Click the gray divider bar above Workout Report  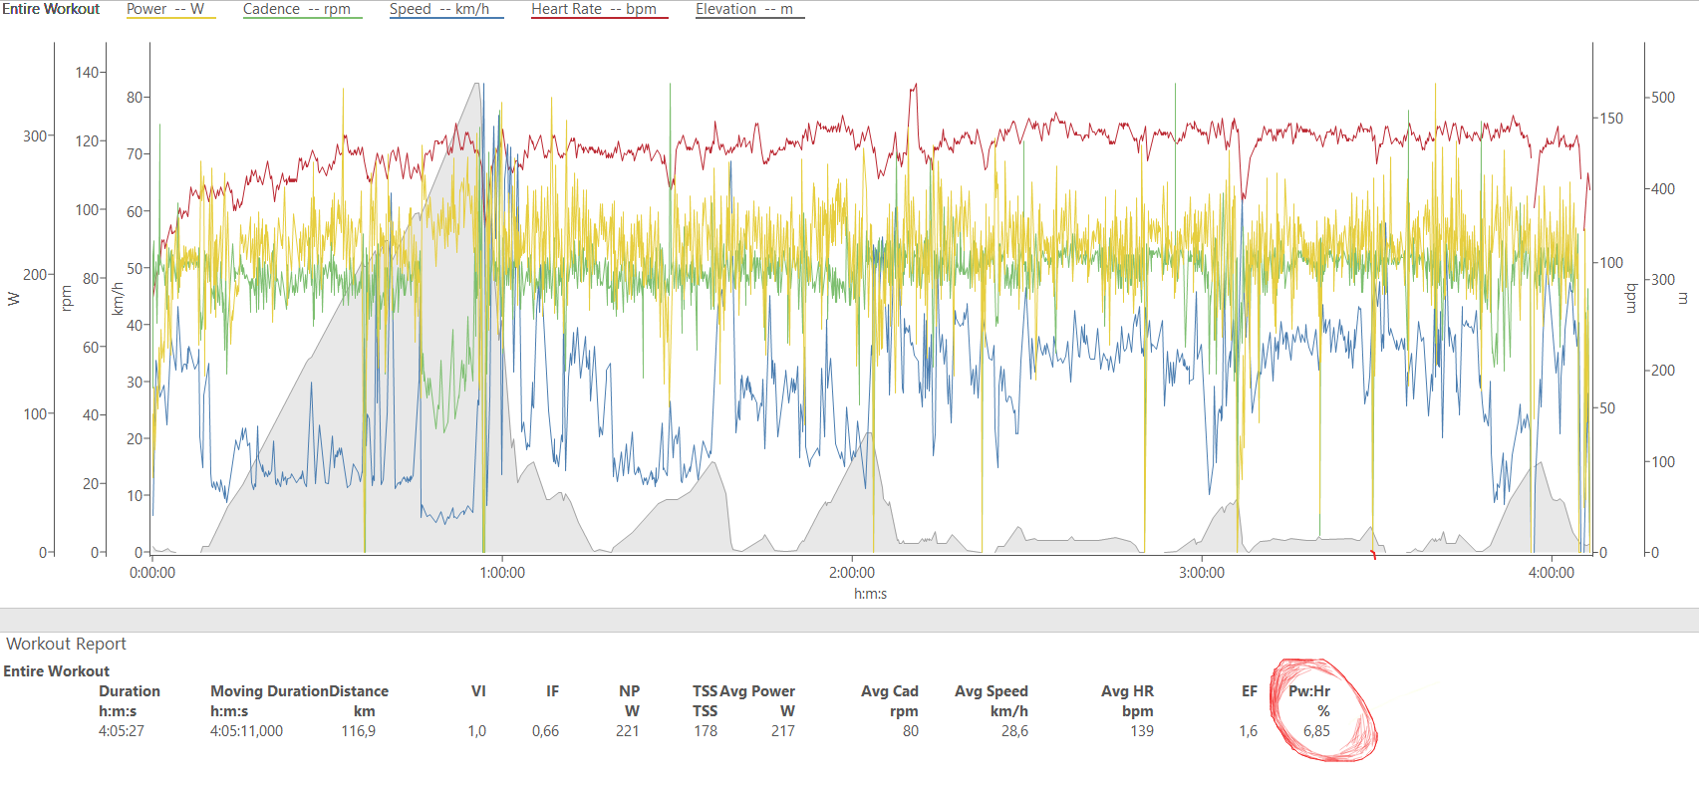pyautogui.click(x=849, y=620)
